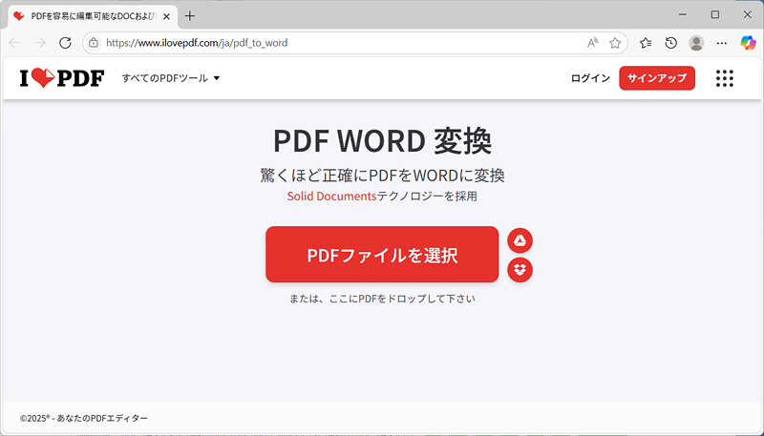
Task: Open Settings and more ellipsis menu
Action: [x=722, y=43]
